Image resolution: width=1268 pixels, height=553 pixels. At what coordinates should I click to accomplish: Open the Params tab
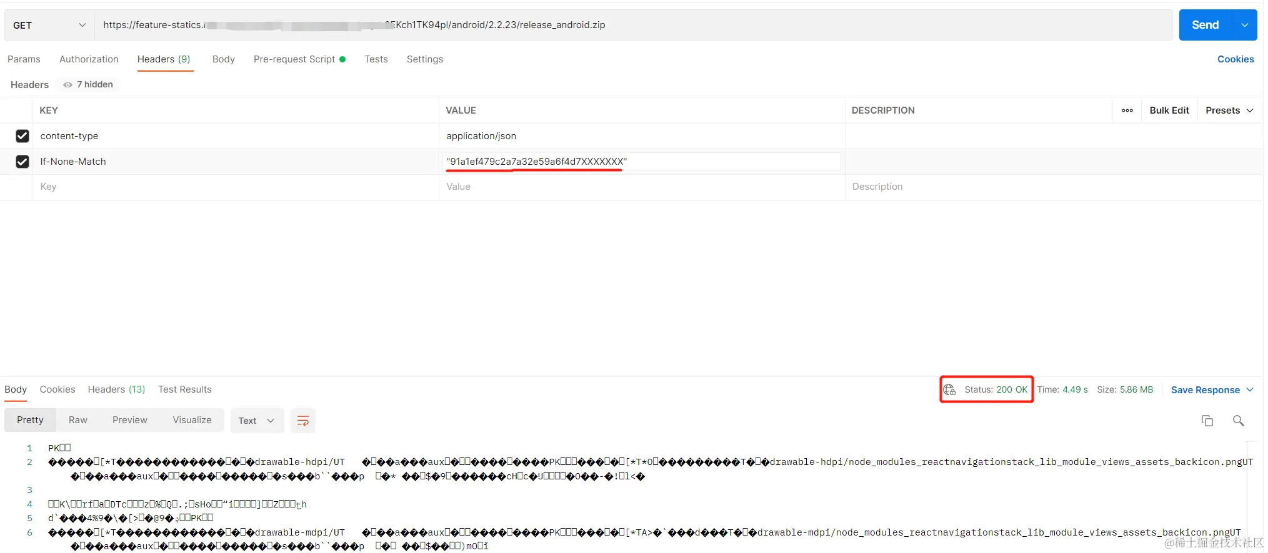click(x=24, y=59)
